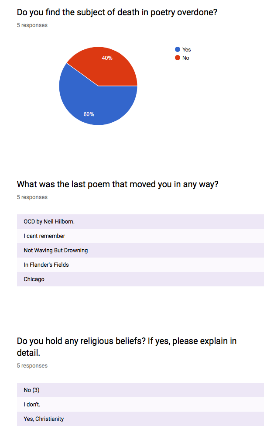Select the Yes legend label
The height and width of the screenshot is (430, 274).
pyautogui.click(x=186, y=50)
